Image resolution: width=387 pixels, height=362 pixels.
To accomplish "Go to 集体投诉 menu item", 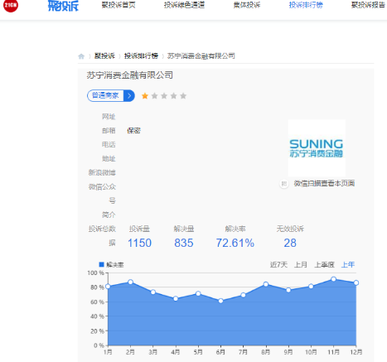I will click(247, 5).
